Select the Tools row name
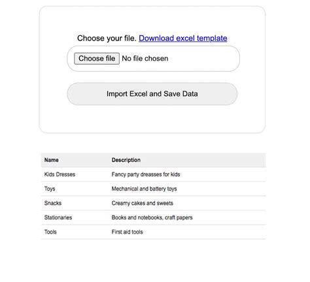This screenshot has height=282, width=310. [x=50, y=232]
